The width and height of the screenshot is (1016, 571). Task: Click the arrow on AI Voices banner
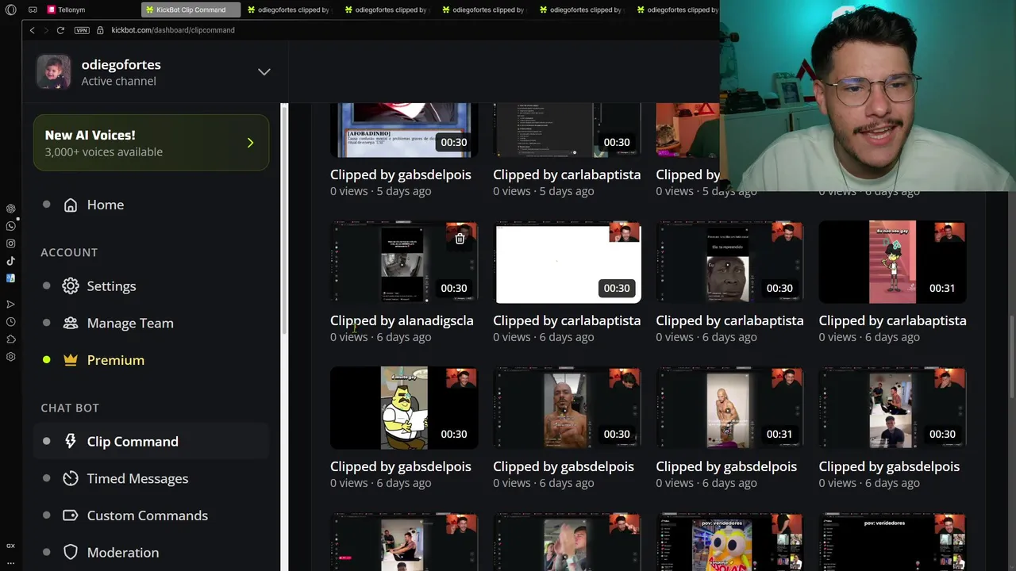click(x=250, y=143)
